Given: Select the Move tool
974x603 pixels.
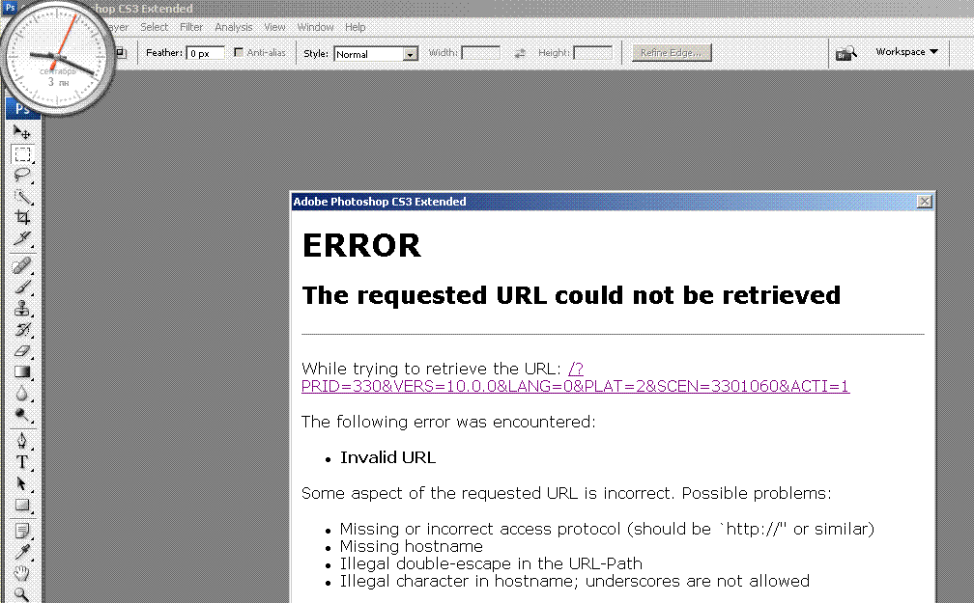Looking at the screenshot, I should click(21, 132).
